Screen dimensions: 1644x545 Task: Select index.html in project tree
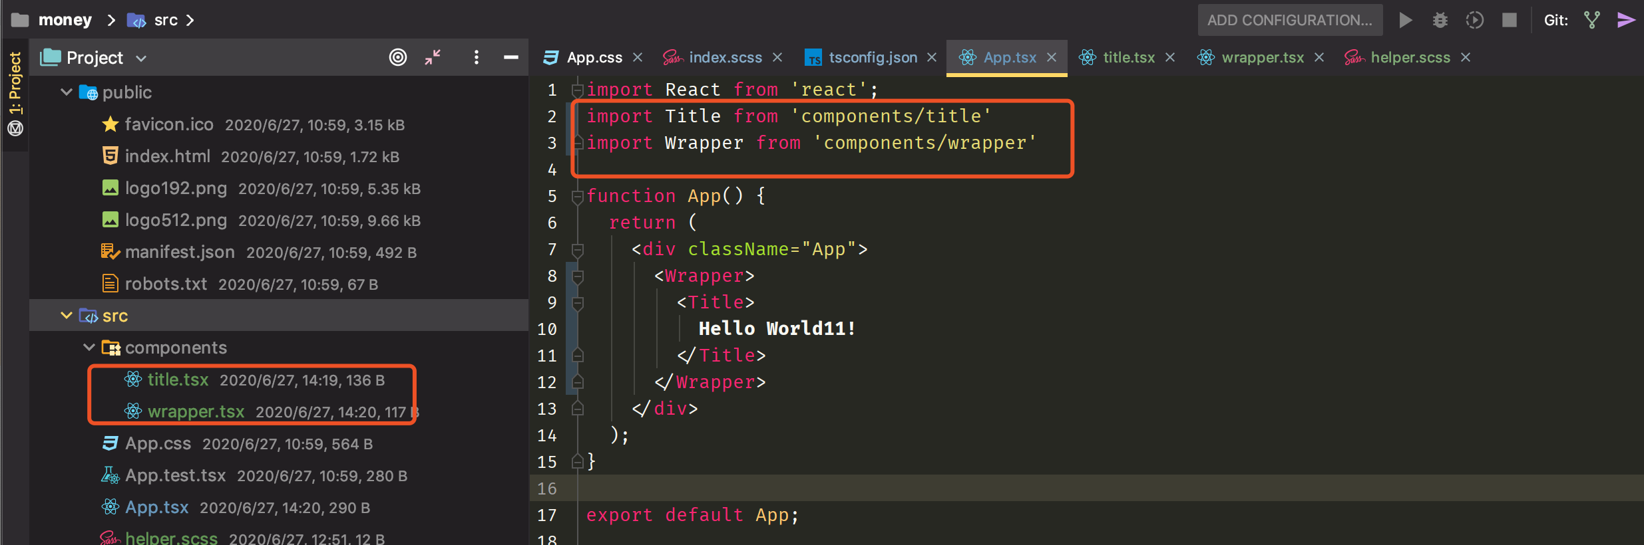[x=167, y=156]
